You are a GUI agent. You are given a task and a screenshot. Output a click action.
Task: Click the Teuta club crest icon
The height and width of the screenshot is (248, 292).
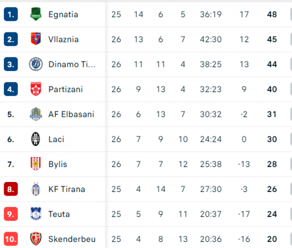pyautogui.click(x=36, y=214)
